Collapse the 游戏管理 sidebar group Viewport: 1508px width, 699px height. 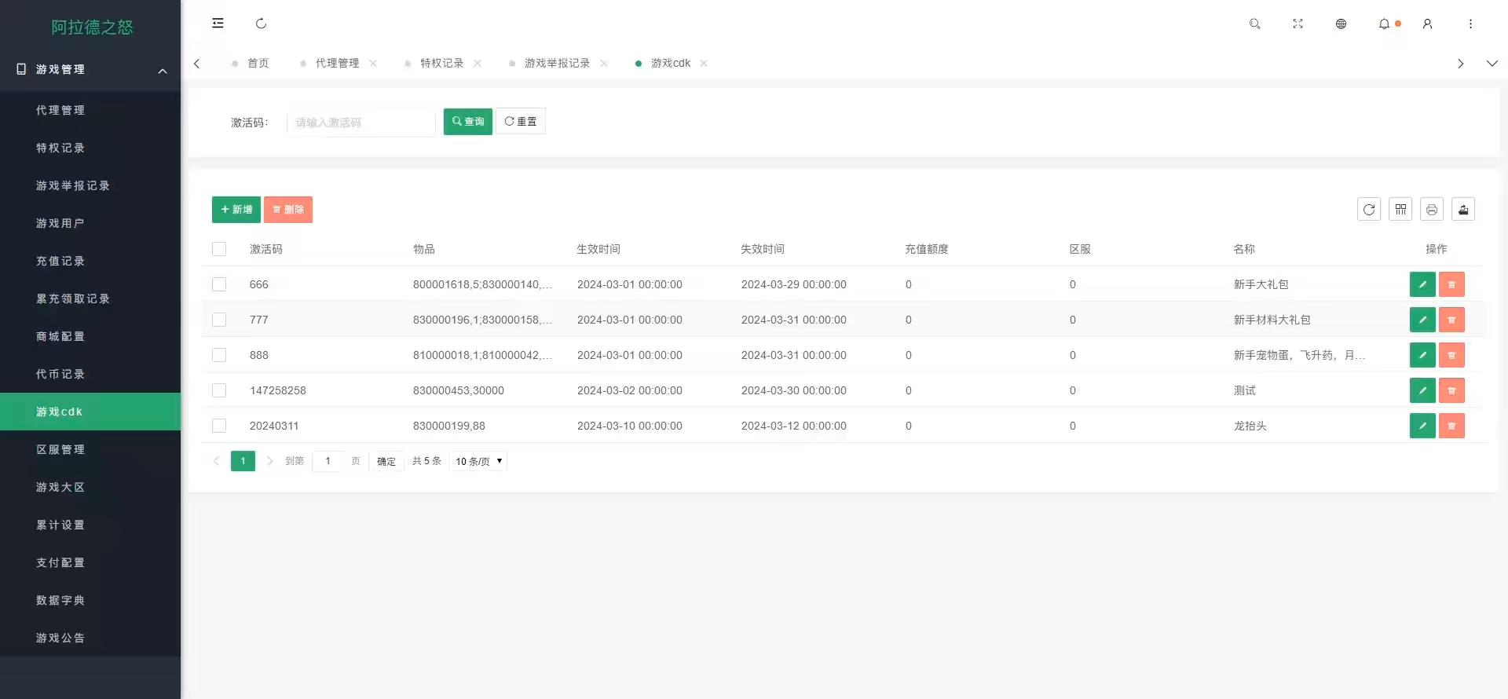(x=90, y=69)
